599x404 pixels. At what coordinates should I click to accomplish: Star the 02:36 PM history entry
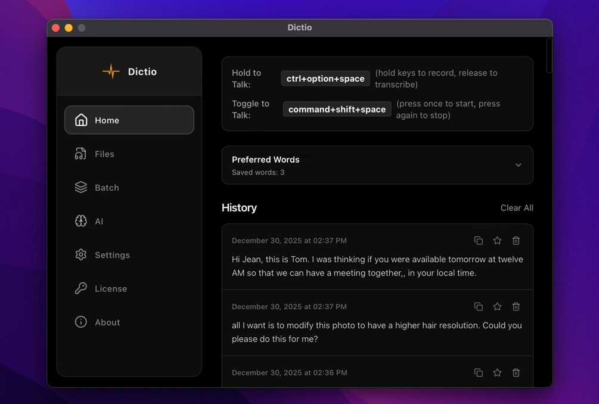pyautogui.click(x=497, y=372)
